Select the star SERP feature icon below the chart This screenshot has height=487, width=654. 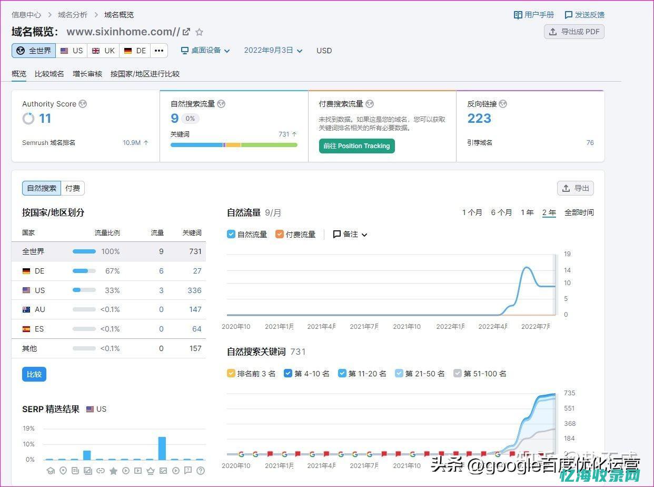pyautogui.click(x=114, y=472)
